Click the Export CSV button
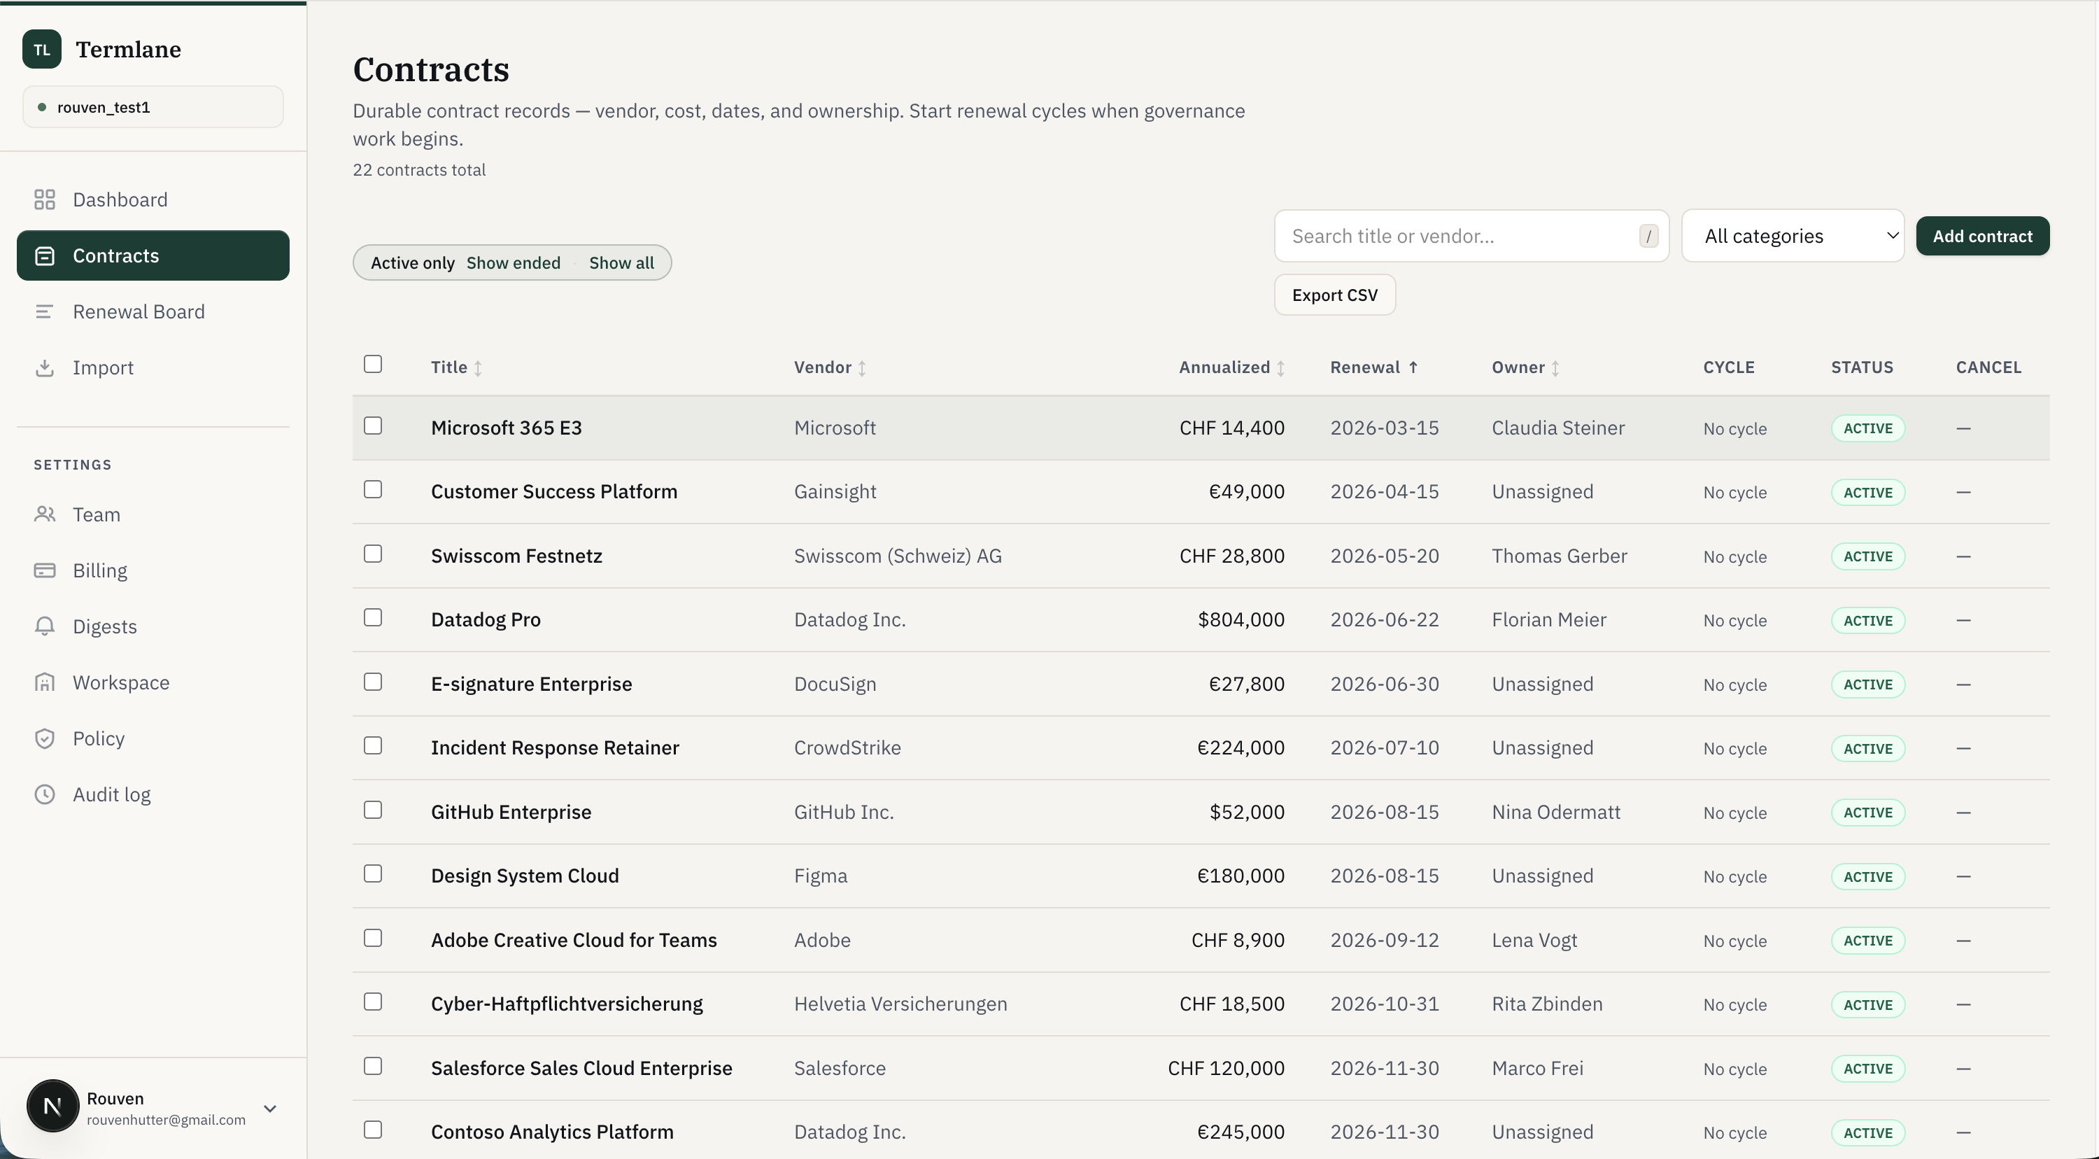This screenshot has width=2099, height=1159. (x=1335, y=295)
